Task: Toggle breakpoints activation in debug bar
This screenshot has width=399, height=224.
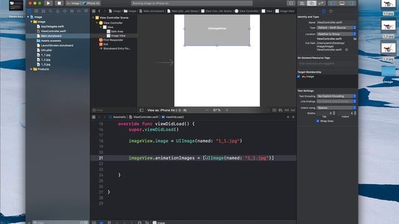Action: coord(102,223)
